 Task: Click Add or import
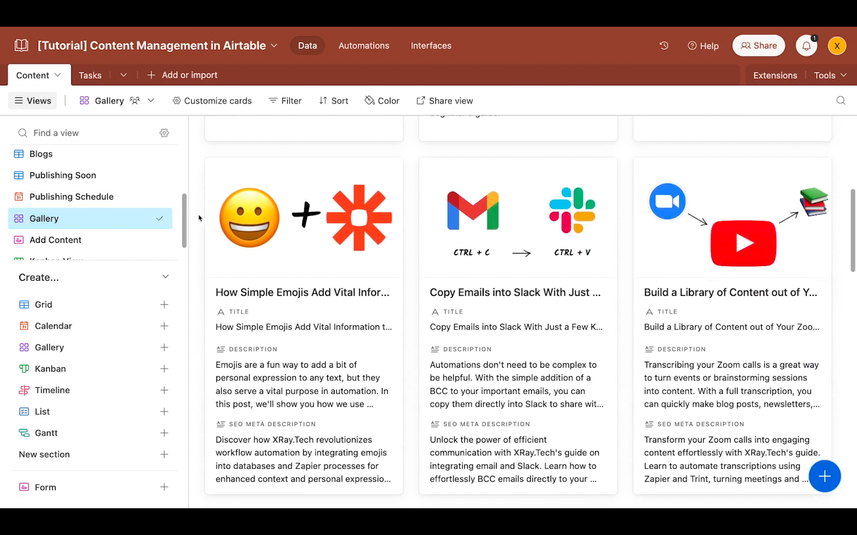tap(182, 75)
